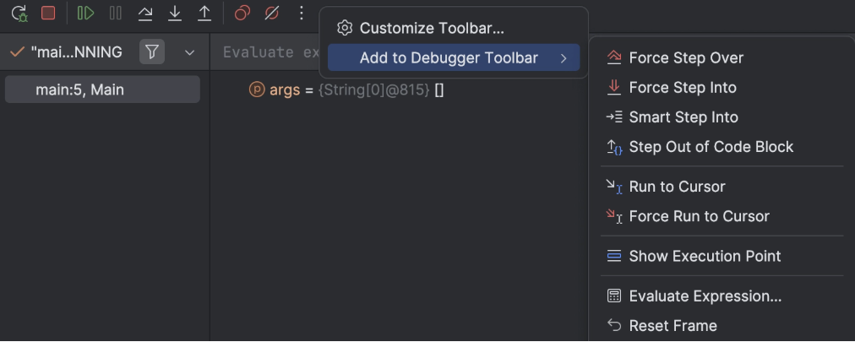Click the Step Out arrow icon
Screen dimensions: 855x342
pos(204,13)
